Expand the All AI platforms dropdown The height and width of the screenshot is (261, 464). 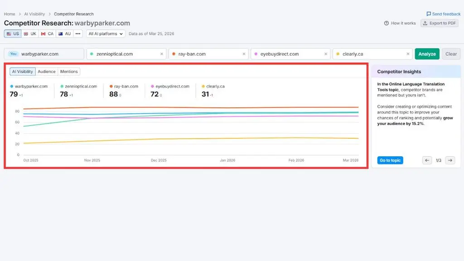tap(106, 34)
